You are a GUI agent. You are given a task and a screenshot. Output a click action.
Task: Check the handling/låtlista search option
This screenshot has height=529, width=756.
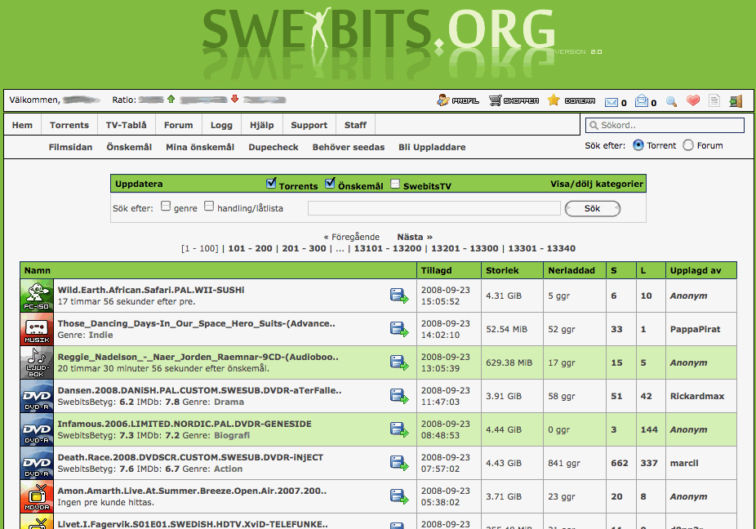coord(209,206)
